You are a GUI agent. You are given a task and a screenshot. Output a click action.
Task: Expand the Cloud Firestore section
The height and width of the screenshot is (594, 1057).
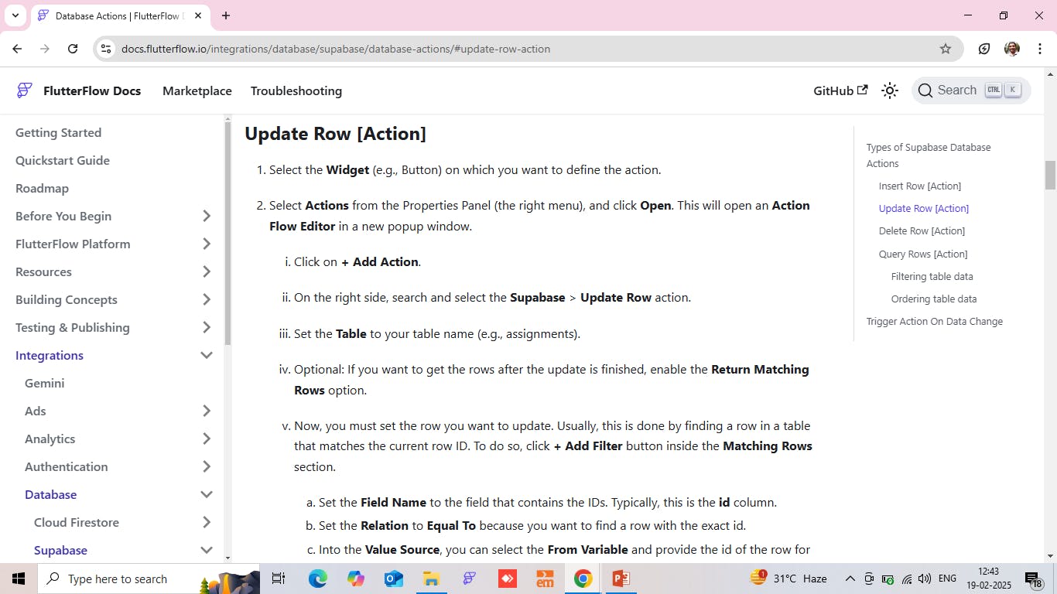207,522
